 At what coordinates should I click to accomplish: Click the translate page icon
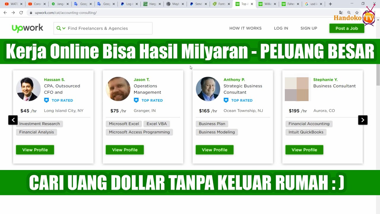click(341, 13)
